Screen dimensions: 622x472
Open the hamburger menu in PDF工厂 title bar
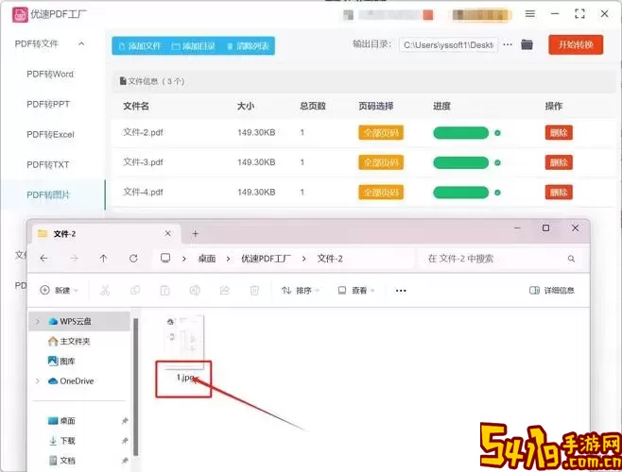530,14
